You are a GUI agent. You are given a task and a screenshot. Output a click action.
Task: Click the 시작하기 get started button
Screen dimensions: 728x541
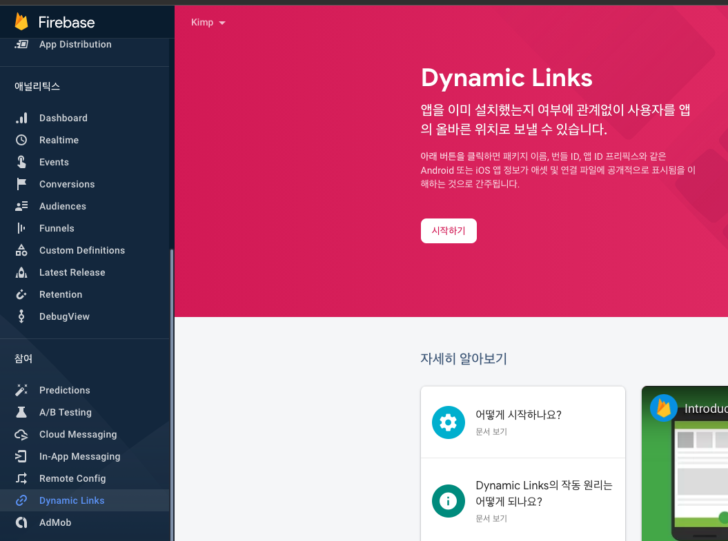449,231
